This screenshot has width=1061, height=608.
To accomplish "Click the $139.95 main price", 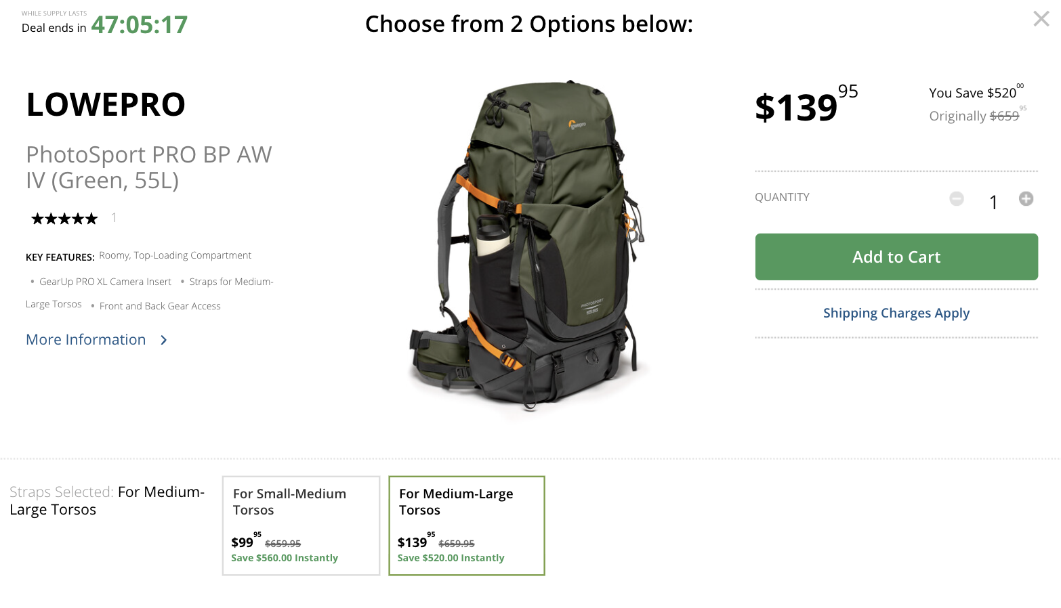I will [x=806, y=106].
